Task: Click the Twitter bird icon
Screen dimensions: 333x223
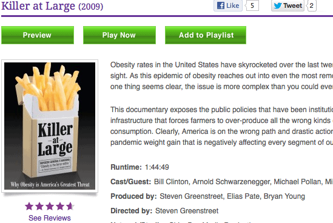Action: pyautogui.click(x=278, y=5)
